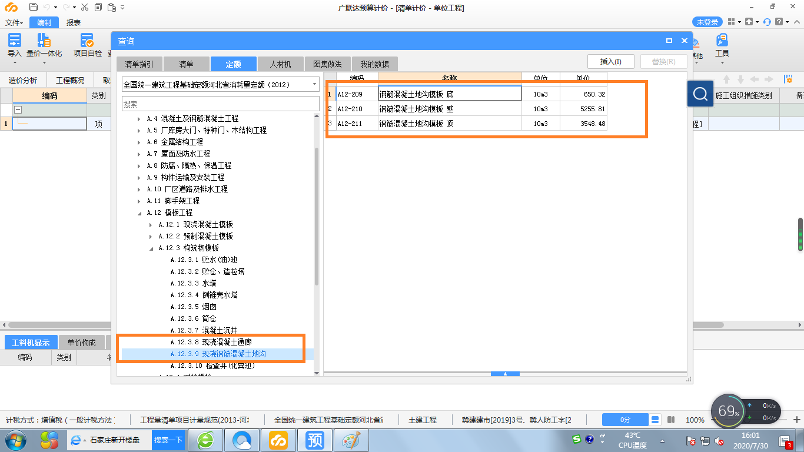The image size is (804, 452).
Task: Click the Save icon in quick access bar
Action: point(34,7)
